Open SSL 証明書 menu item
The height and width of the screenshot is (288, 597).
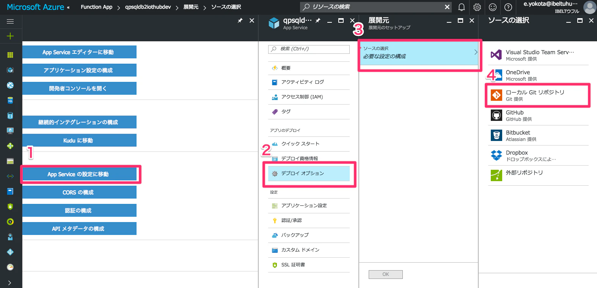(309, 265)
